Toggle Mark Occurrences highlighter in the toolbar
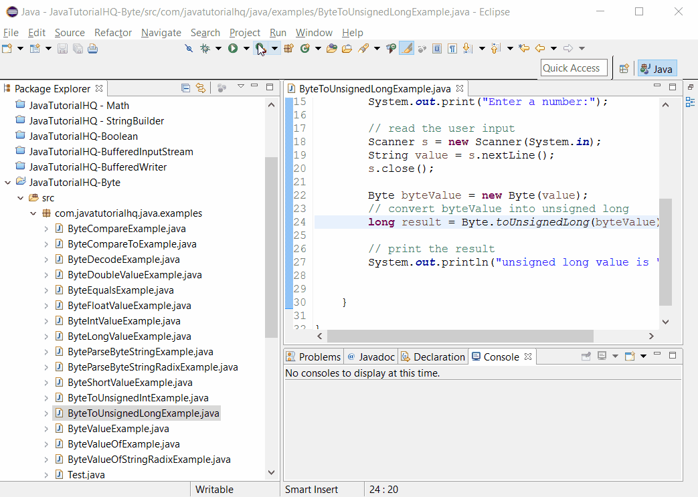Image resolution: width=698 pixels, height=497 pixels. click(406, 48)
